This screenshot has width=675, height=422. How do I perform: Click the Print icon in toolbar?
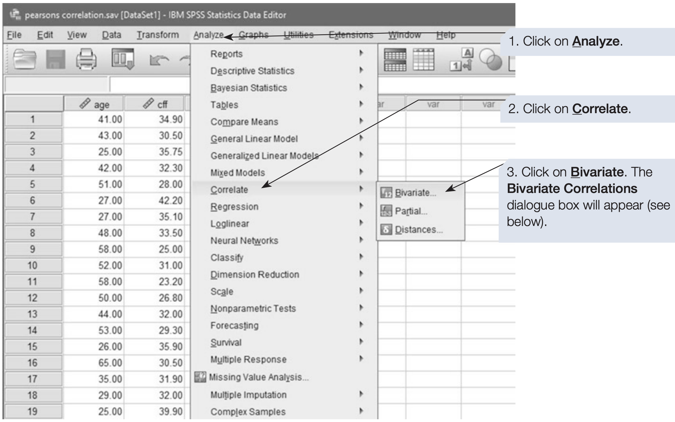[86, 59]
